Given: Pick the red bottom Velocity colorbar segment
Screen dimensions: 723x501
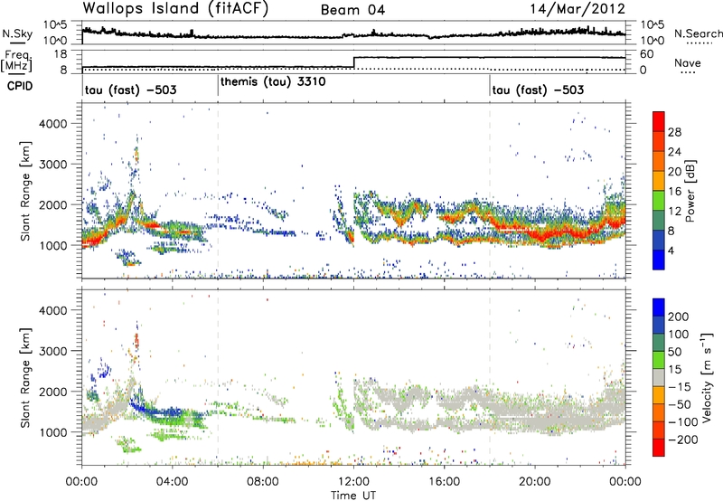Looking at the screenshot, I should point(659,448).
